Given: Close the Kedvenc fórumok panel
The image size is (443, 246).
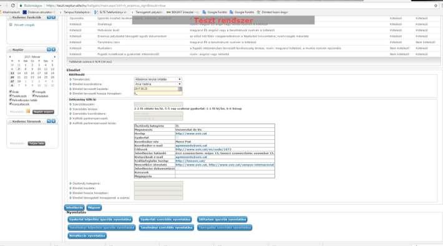Looking at the screenshot, I should click(54, 121).
